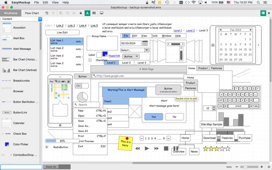Click the numeric stepper beside 12
This screenshot has width=272, height=170.
coord(214,108)
